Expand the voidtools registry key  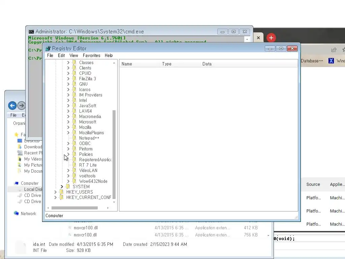[x=68, y=176]
